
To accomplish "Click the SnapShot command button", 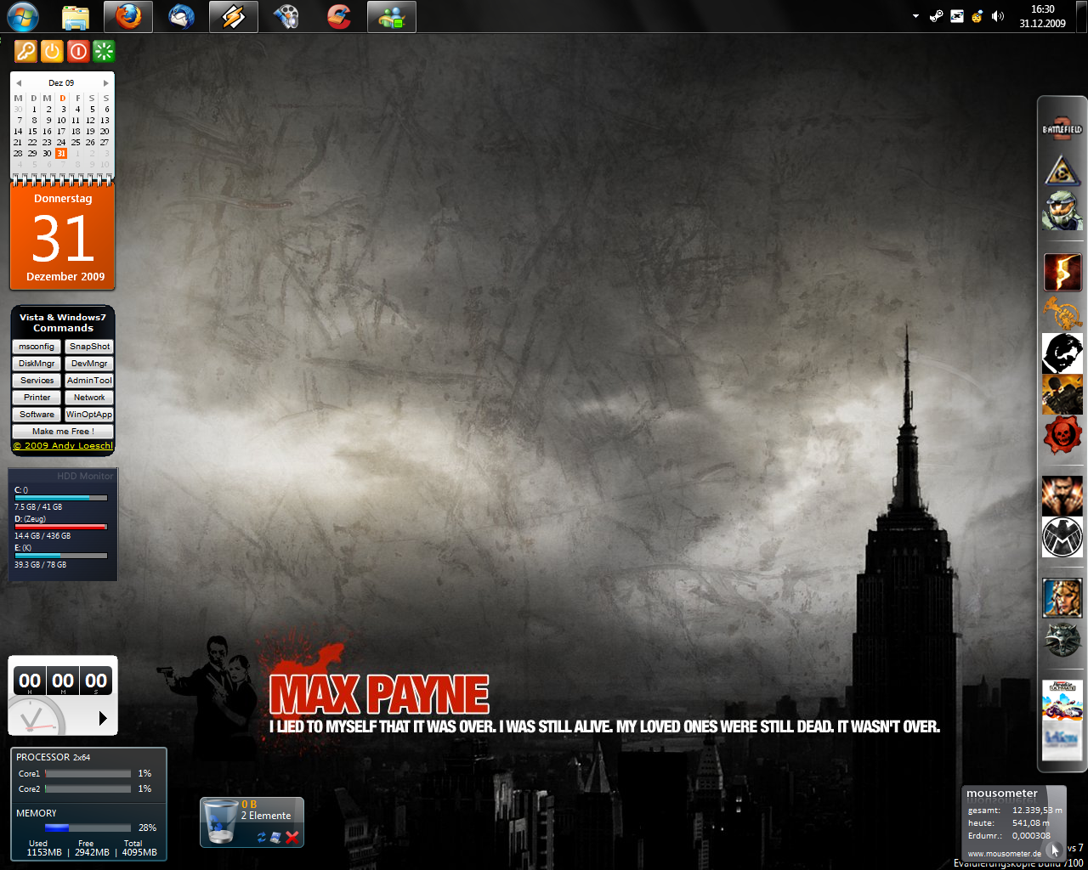I will (x=89, y=347).
